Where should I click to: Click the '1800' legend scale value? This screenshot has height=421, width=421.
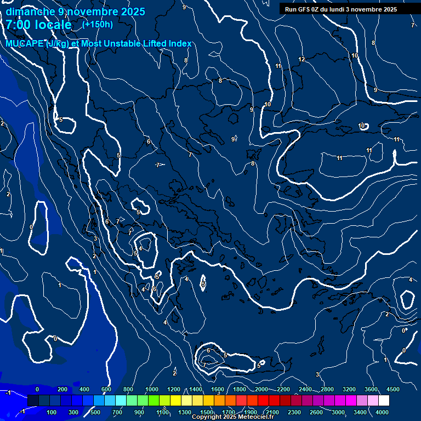[240, 389]
